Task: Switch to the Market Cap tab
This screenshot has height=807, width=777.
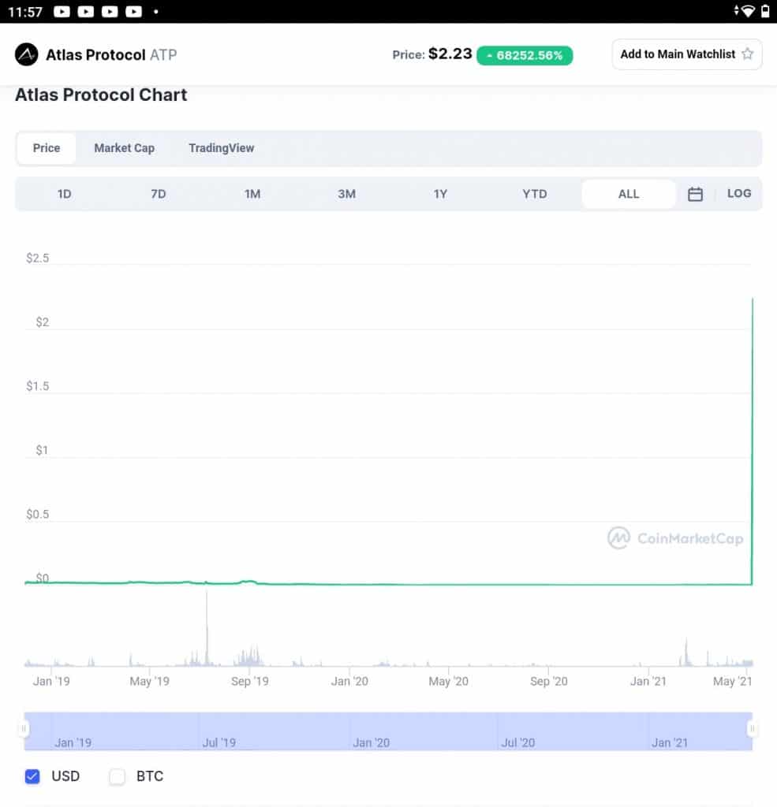Action: click(x=124, y=148)
